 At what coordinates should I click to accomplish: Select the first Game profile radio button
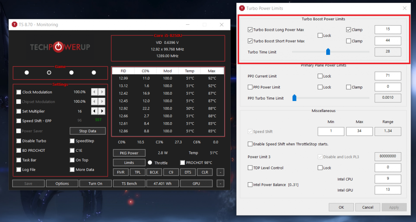pyautogui.click(x=27, y=73)
